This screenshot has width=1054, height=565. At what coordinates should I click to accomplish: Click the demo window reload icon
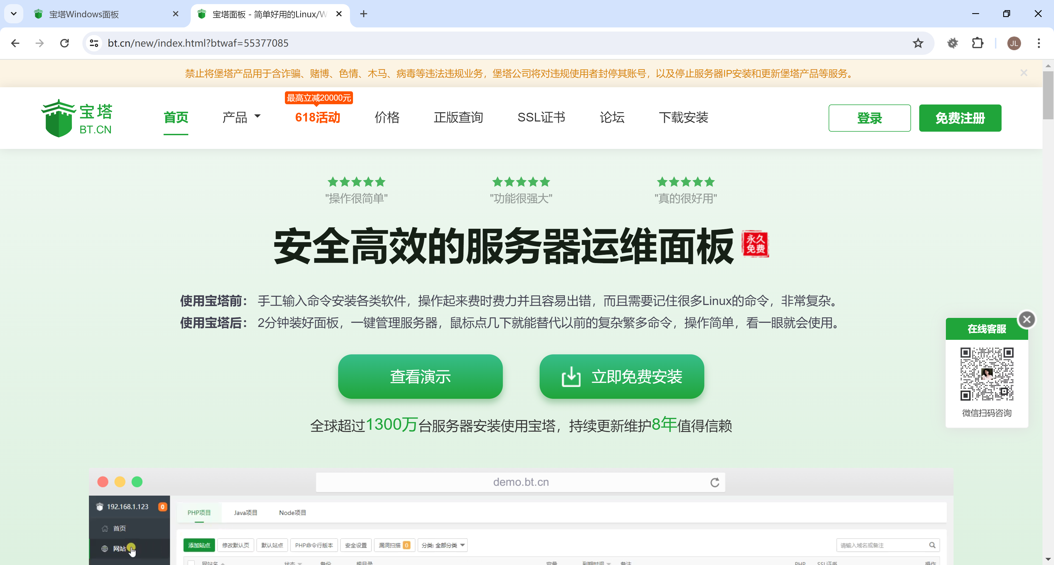[x=714, y=482]
